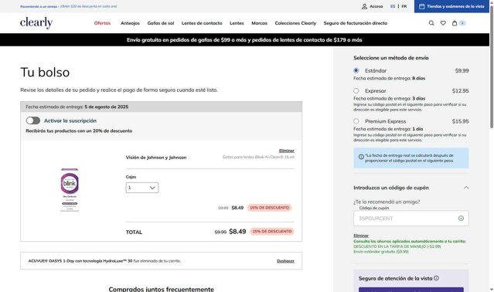Click DESCUENTO EN LA TARIFA DE MANEJO text

[397, 246]
